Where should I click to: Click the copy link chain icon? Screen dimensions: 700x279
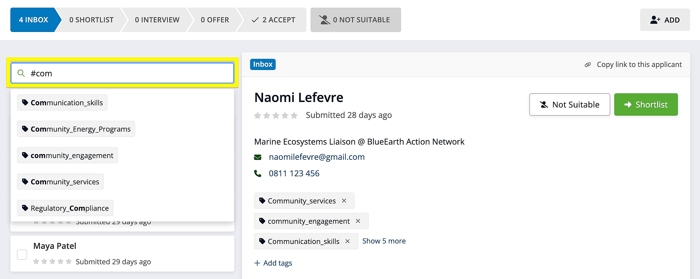tap(588, 65)
